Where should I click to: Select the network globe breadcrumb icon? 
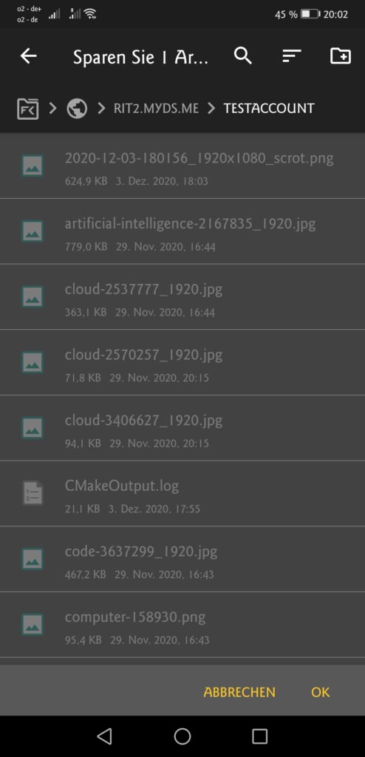coord(78,109)
